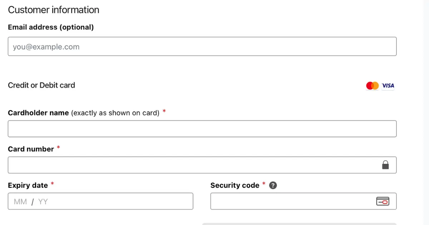Image resolution: width=429 pixels, height=225 pixels.
Task: Click the gray button below Security code
Action: click(299, 224)
